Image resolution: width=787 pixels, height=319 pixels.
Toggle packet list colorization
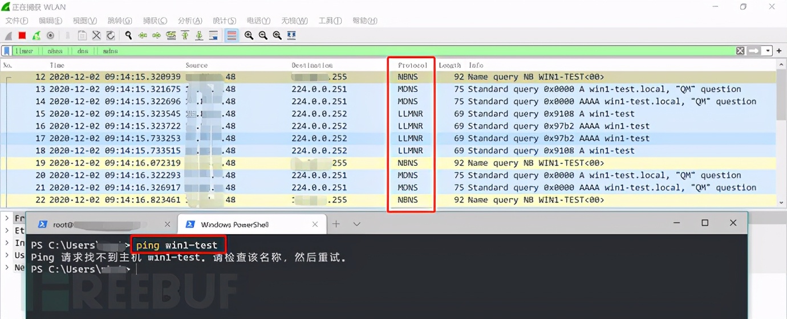point(232,35)
